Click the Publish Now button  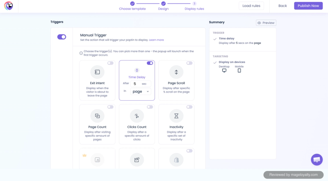(x=308, y=6)
